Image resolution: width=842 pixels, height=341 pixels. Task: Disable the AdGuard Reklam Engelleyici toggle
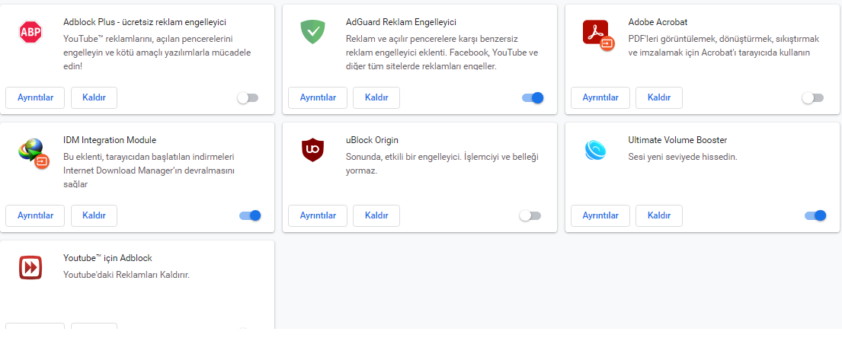(533, 98)
